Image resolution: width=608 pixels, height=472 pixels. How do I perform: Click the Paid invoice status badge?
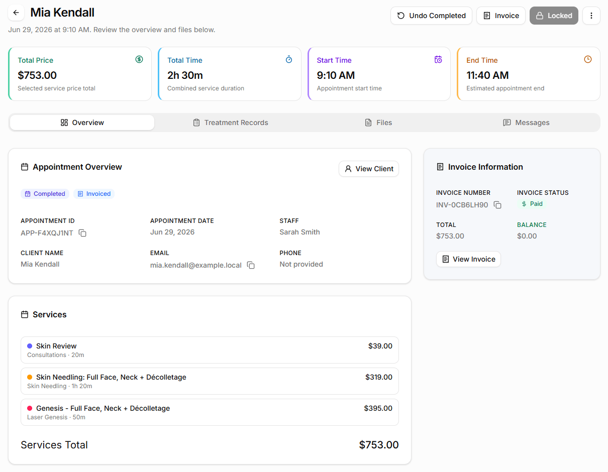(x=532, y=204)
